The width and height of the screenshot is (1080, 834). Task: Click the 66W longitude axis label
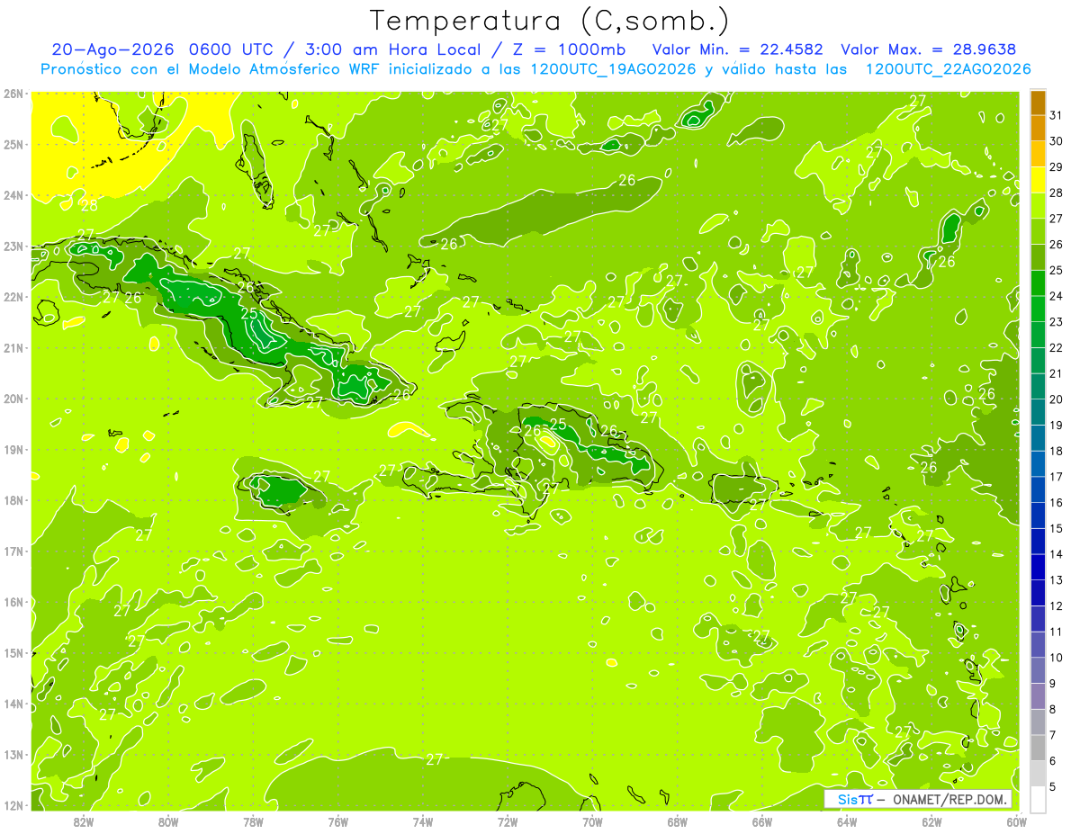pos(762,821)
